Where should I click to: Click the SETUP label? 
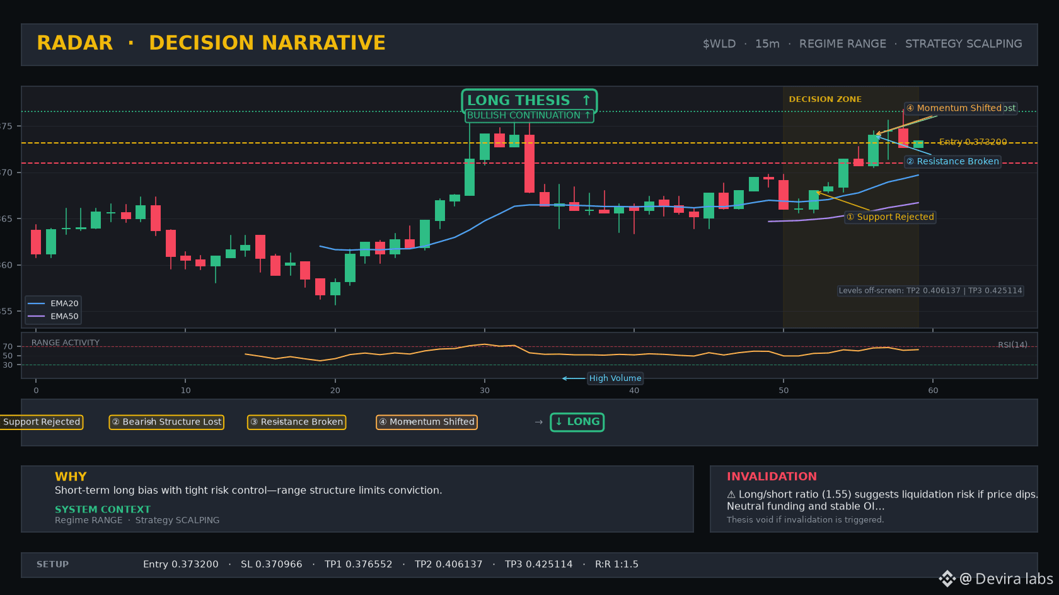[x=53, y=565]
